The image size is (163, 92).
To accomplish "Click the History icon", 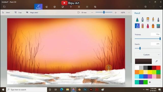I will [x=145, y=7].
